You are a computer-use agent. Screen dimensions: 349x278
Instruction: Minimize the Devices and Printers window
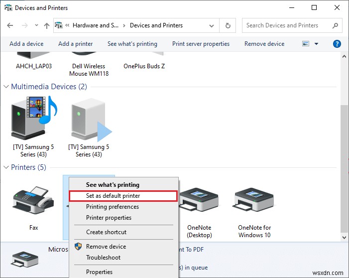tap(292, 7)
